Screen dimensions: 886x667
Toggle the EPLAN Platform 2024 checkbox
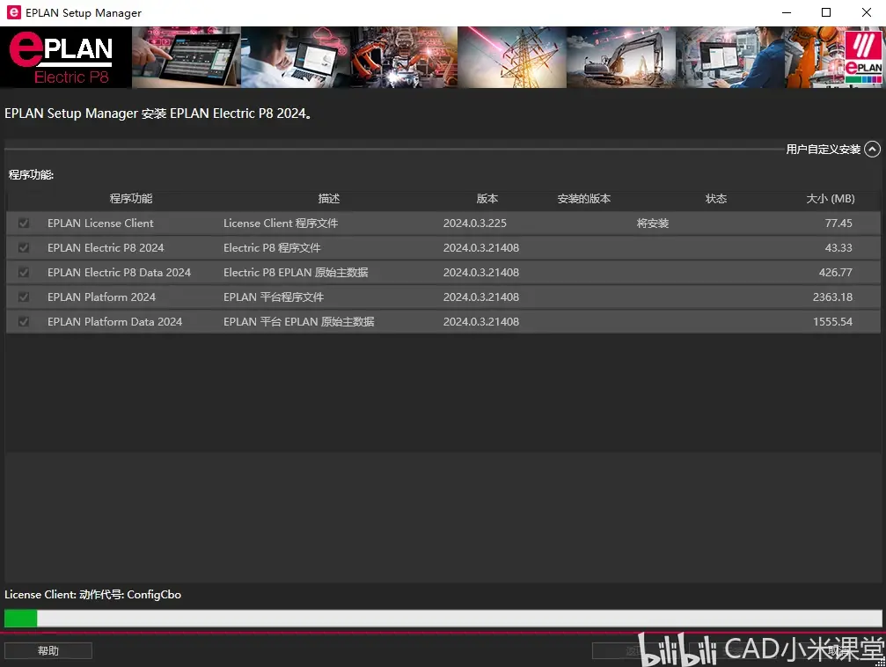[24, 297]
